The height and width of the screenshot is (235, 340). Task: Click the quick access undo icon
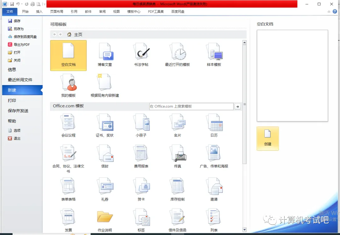pyautogui.click(x=18, y=4)
